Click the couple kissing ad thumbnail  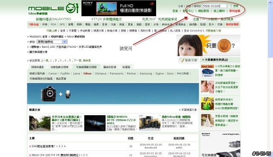[x=207, y=87]
